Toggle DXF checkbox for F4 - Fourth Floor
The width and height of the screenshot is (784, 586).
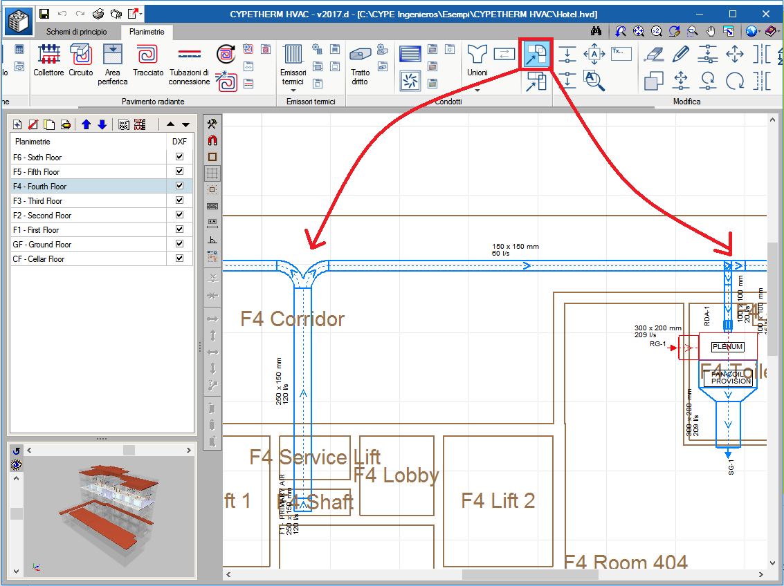[179, 186]
